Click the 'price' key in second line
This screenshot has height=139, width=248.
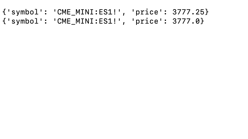pos(147,21)
